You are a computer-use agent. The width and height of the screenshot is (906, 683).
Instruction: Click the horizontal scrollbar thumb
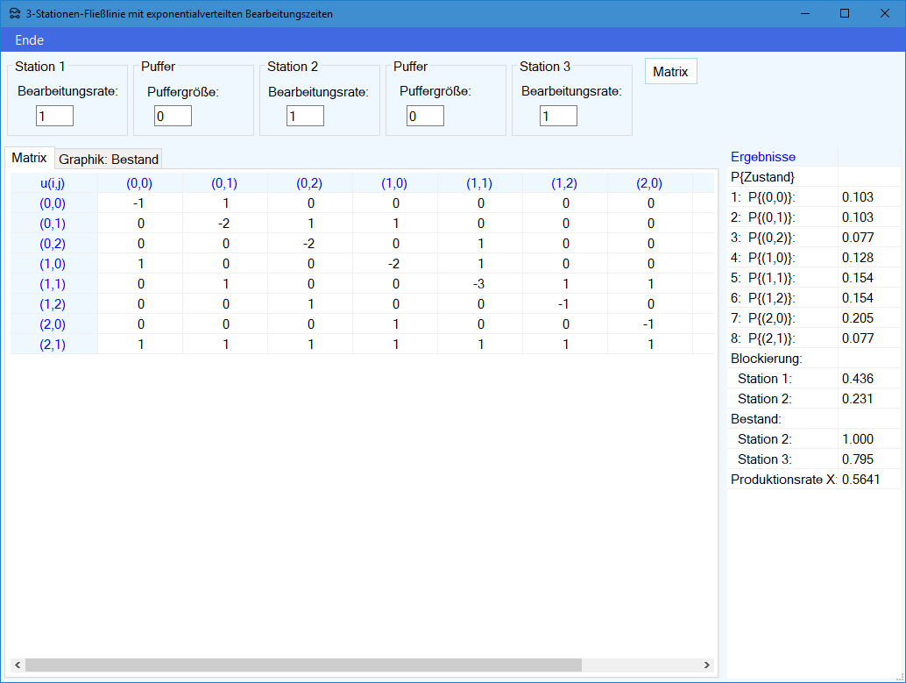coord(302,665)
